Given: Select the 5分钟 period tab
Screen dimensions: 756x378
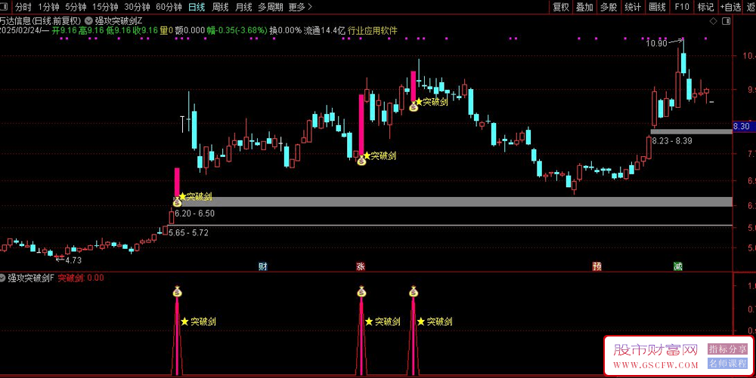Looking at the screenshot, I should [x=76, y=7].
